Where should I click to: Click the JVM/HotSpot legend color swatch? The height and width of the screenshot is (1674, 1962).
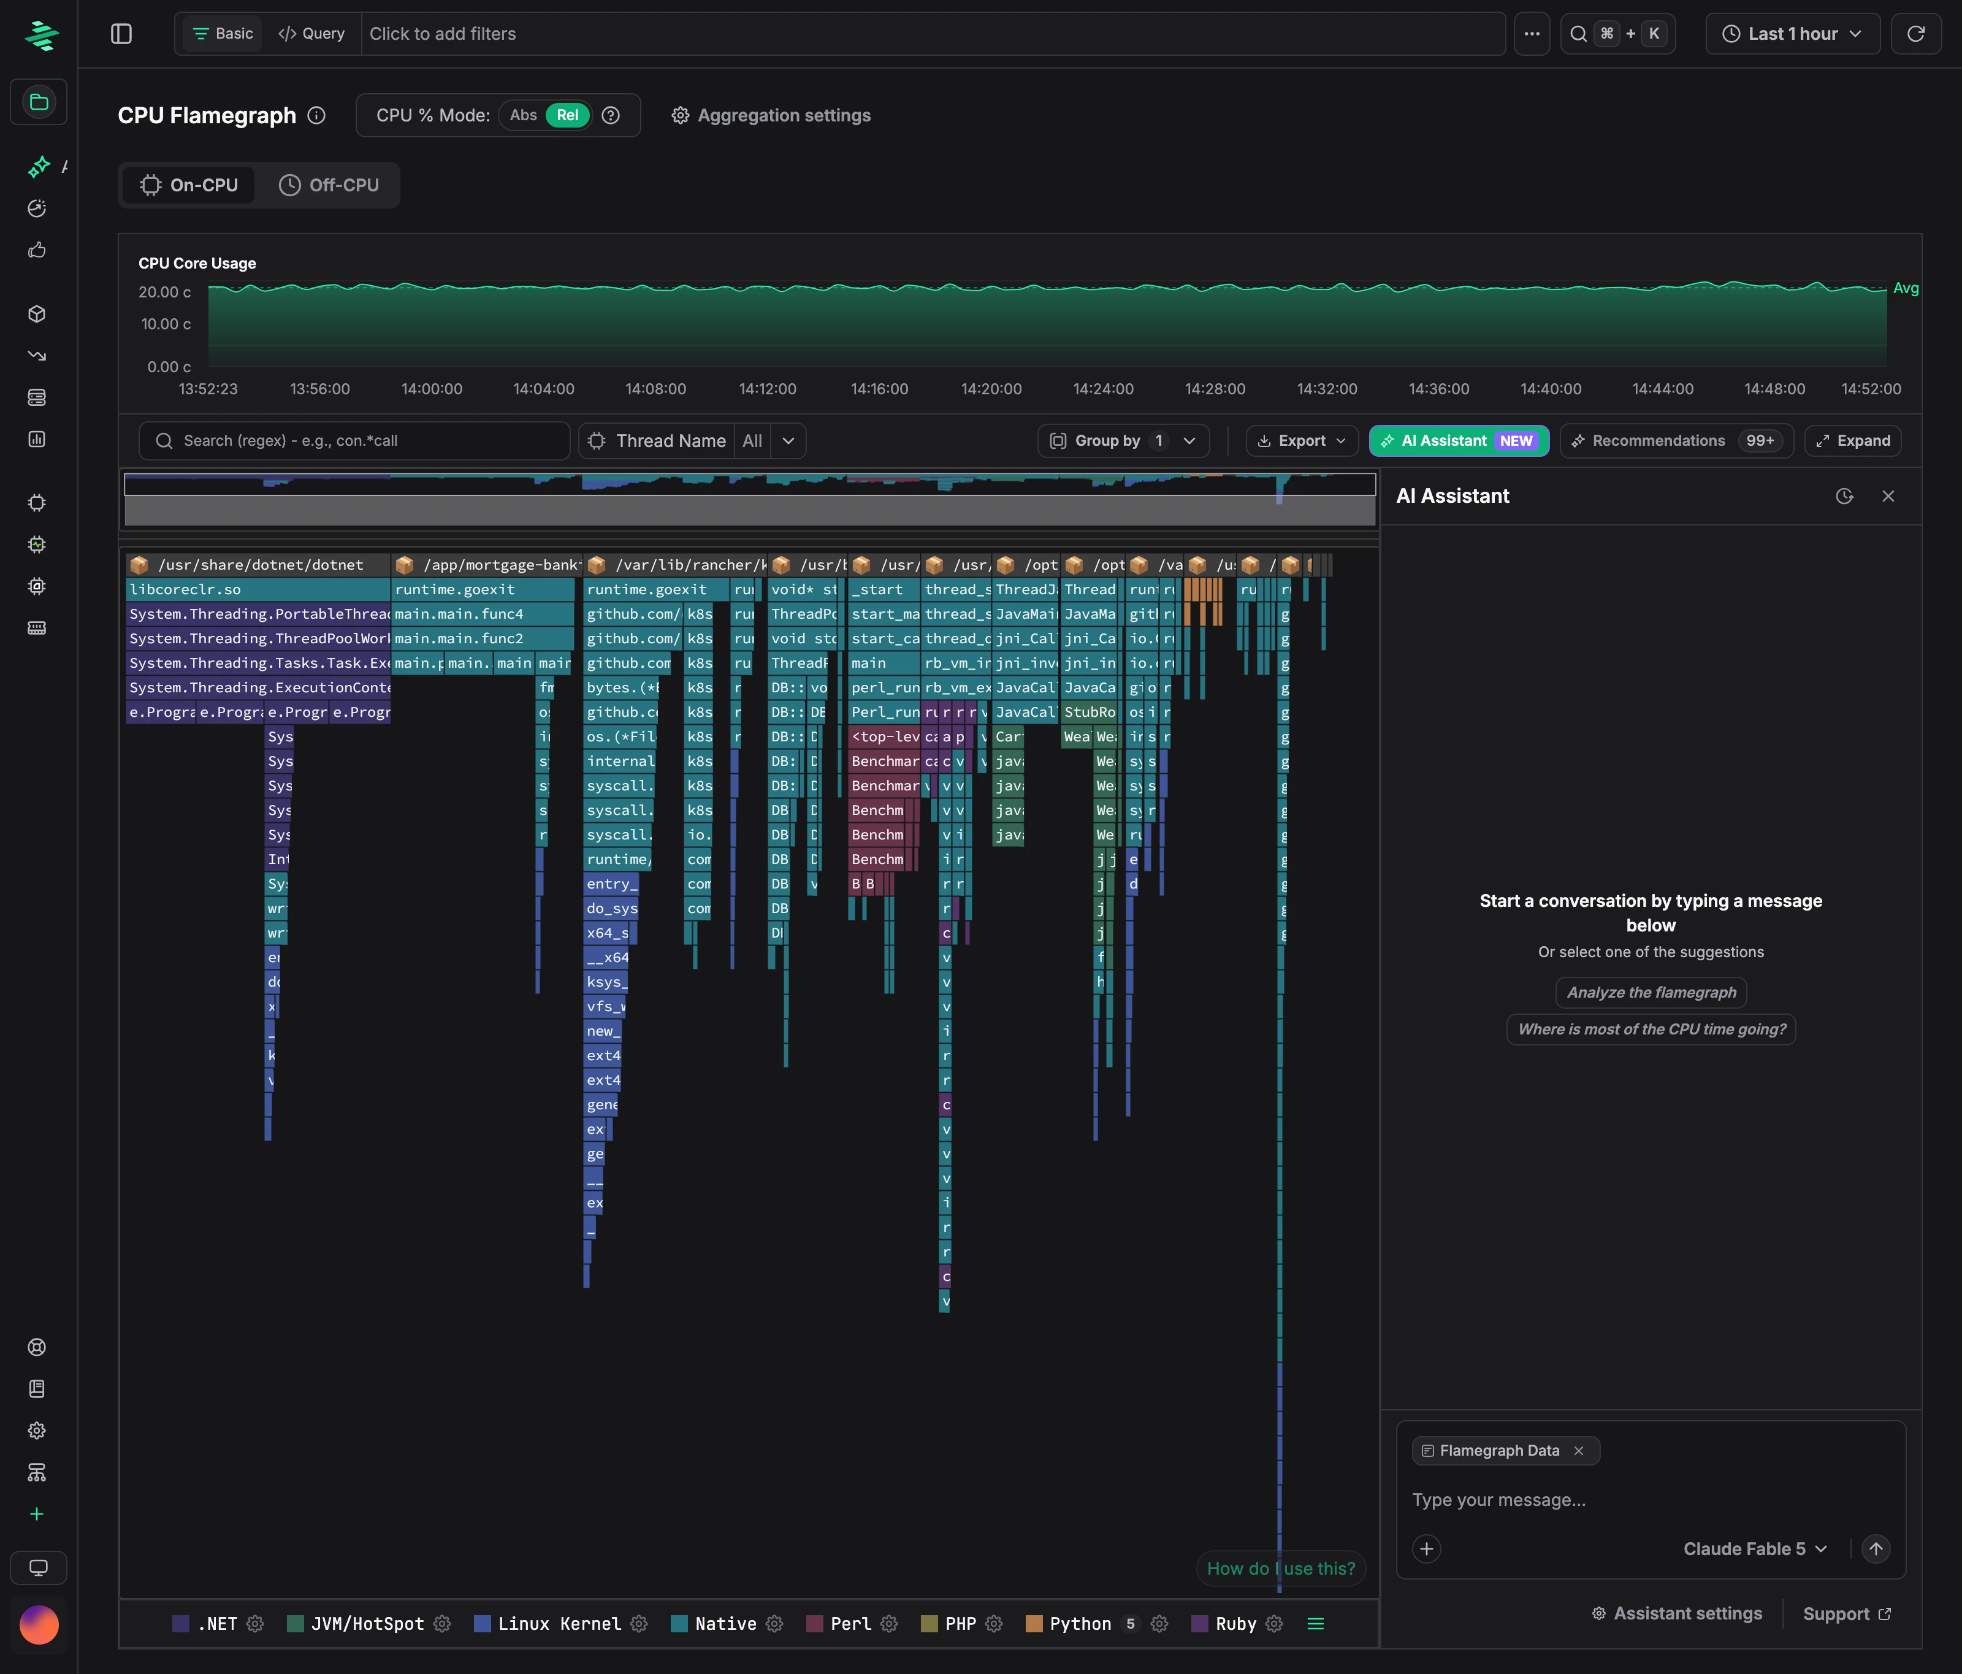296,1624
